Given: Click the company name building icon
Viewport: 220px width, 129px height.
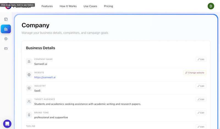Looking at the screenshot, I should click(29, 61).
